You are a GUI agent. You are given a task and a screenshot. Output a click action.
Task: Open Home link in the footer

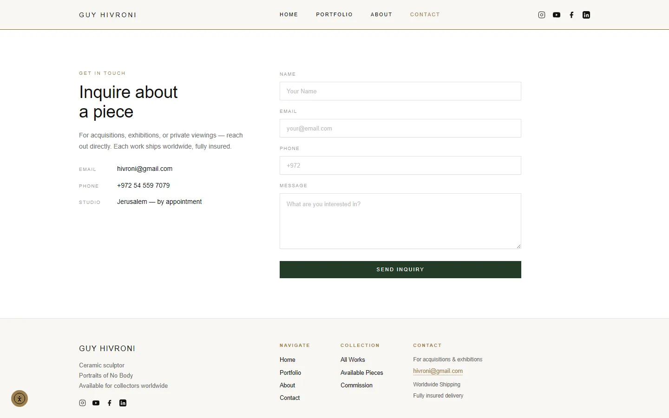coord(288,359)
